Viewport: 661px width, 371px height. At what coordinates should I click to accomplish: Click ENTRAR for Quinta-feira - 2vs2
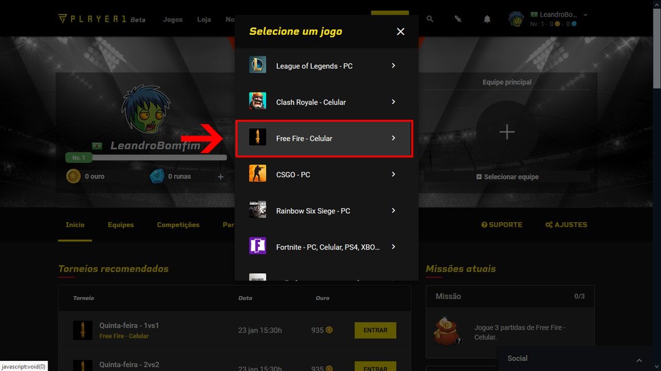click(x=376, y=366)
